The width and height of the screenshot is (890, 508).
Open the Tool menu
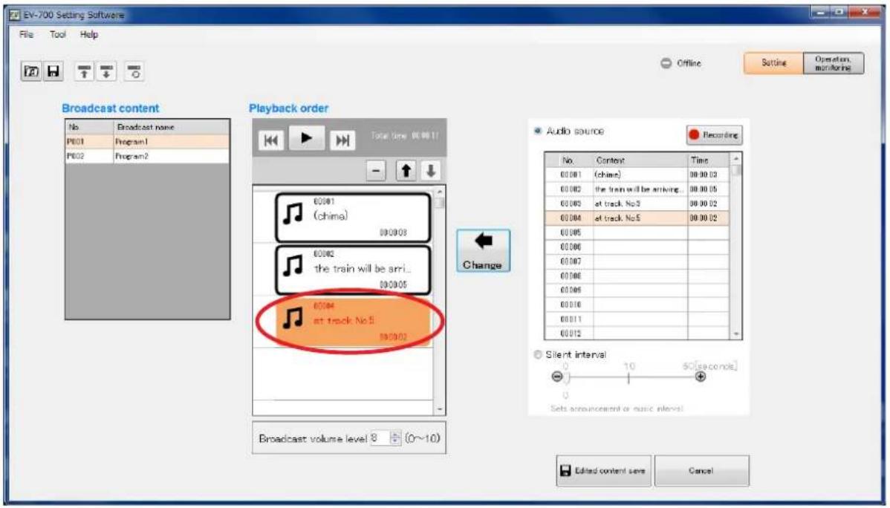[58, 35]
